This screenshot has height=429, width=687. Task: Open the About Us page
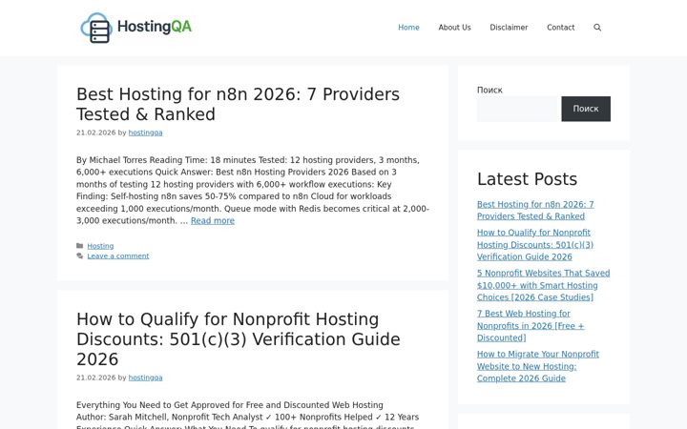(x=454, y=28)
